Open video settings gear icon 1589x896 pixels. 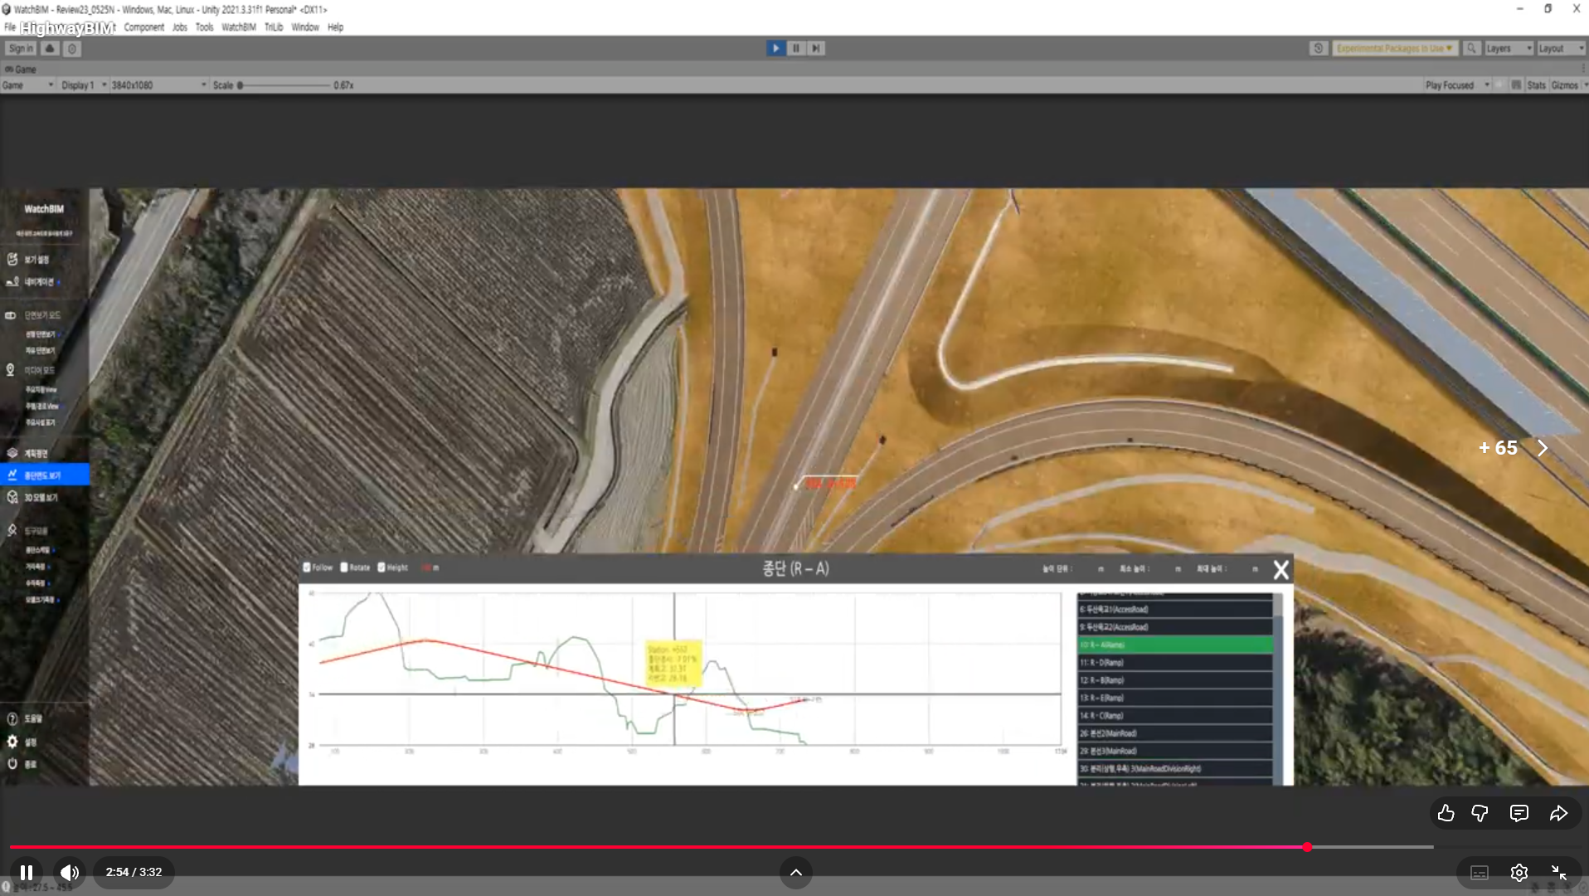(1519, 872)
